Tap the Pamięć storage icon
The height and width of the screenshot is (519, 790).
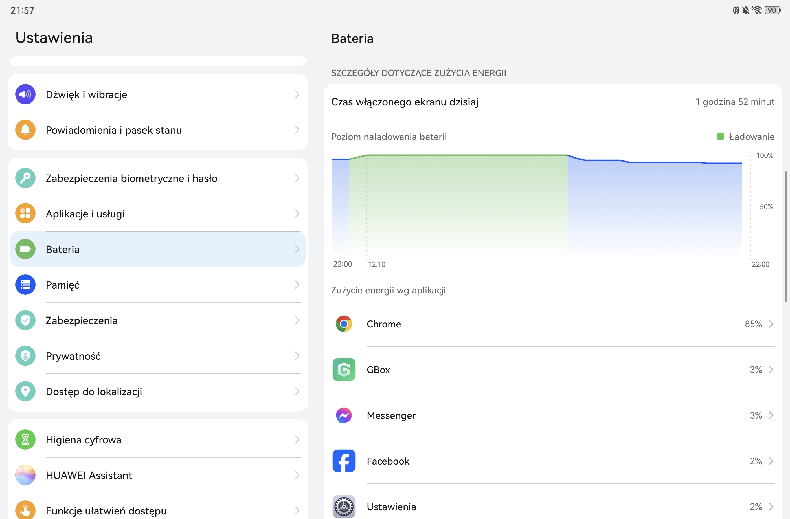pos(25,285)
